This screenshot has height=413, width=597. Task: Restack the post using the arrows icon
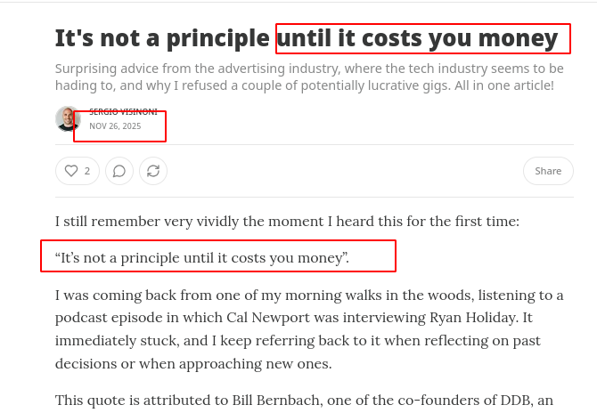coord(152,171)
